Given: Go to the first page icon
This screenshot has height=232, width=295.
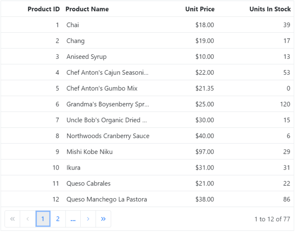Looking at the screenshot, I should (12, 219).
